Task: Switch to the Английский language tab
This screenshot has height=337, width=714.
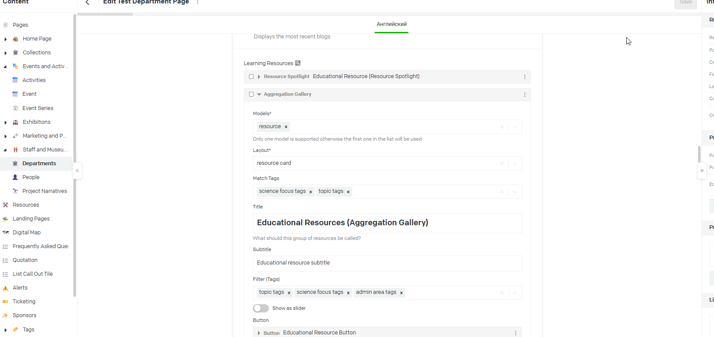Action: click(392, 24)
